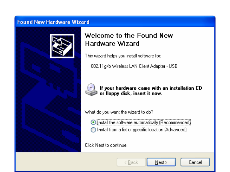Click the word "Recommended" in the first option
The height and width of the screenshot is (172, 230).
point(175,123)
